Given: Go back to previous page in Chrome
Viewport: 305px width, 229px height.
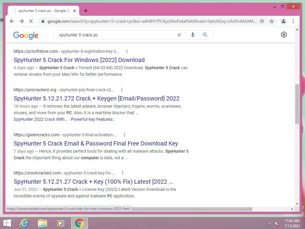Looking at the screenshot, I should (12, 21).
